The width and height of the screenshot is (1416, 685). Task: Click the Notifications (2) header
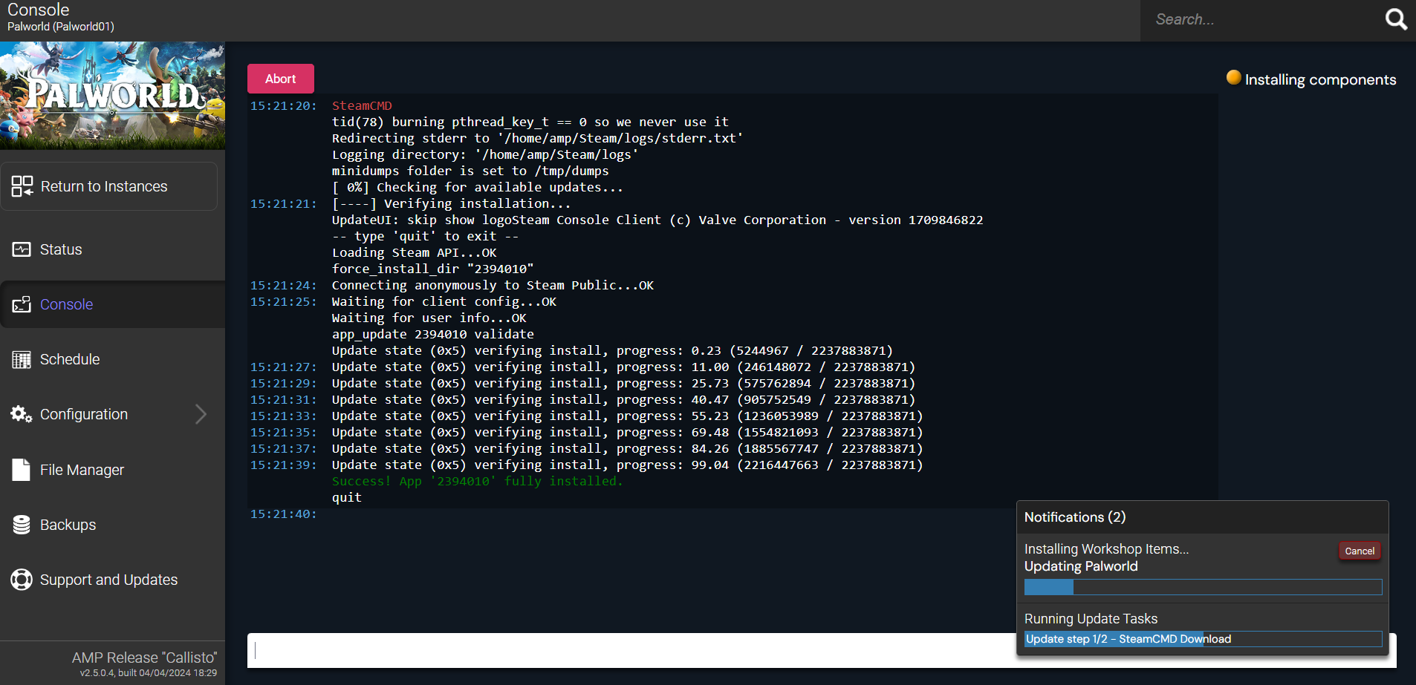coord(1075,517)
